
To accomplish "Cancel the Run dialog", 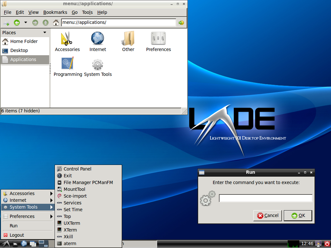I will click(x=268, y=215).
